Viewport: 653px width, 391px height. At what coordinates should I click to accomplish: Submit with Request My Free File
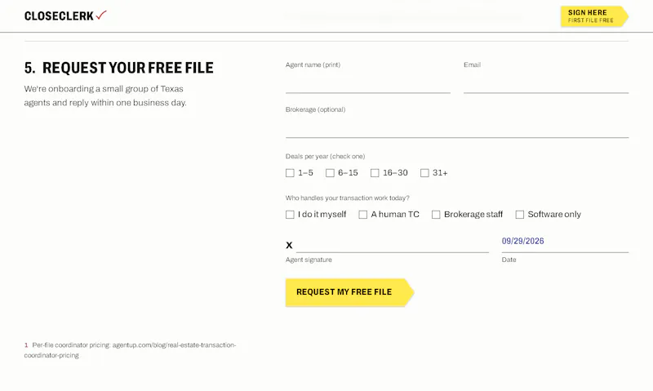click(349, 292)
